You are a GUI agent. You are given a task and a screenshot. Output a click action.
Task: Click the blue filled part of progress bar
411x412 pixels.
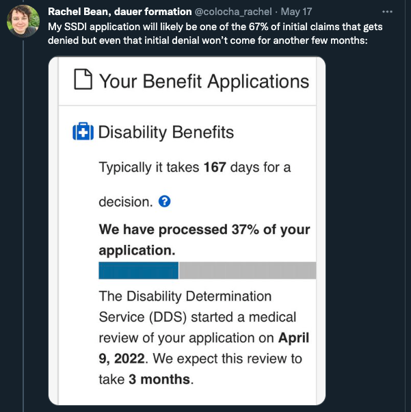coord(138,270)
